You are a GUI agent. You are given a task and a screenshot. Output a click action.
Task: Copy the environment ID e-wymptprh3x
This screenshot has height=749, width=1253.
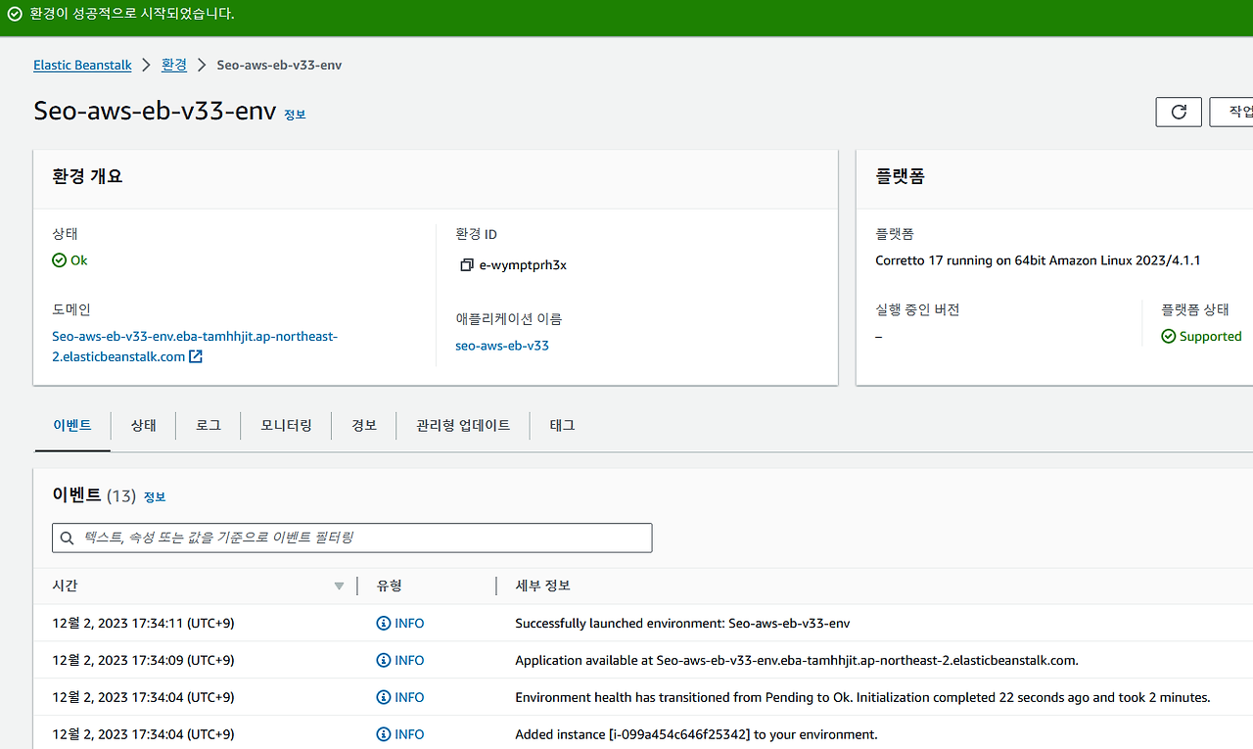pos(466,265)
